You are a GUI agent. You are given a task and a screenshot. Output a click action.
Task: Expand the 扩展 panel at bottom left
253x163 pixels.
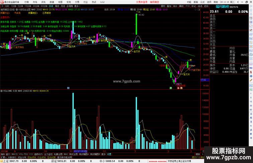pyautogui.click(x=4, y=157)
